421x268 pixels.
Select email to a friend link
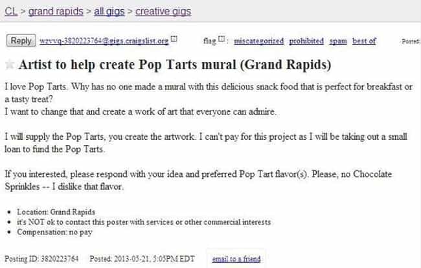click(x=236, y=259)
